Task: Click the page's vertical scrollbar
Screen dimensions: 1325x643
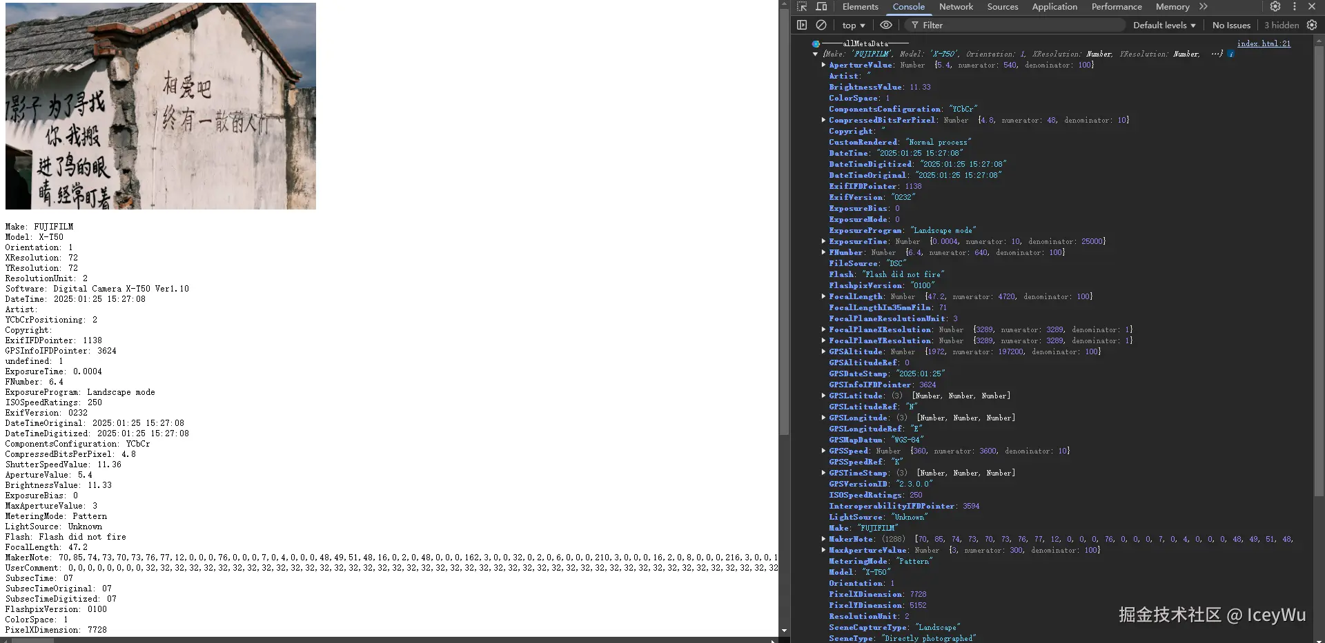Action: [784, 221]
